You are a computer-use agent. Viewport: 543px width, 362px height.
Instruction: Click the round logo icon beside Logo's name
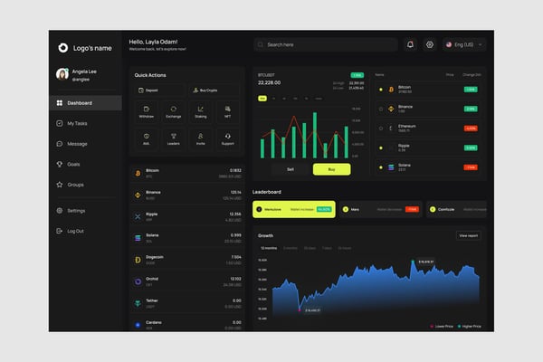click(x=63, y=48)
